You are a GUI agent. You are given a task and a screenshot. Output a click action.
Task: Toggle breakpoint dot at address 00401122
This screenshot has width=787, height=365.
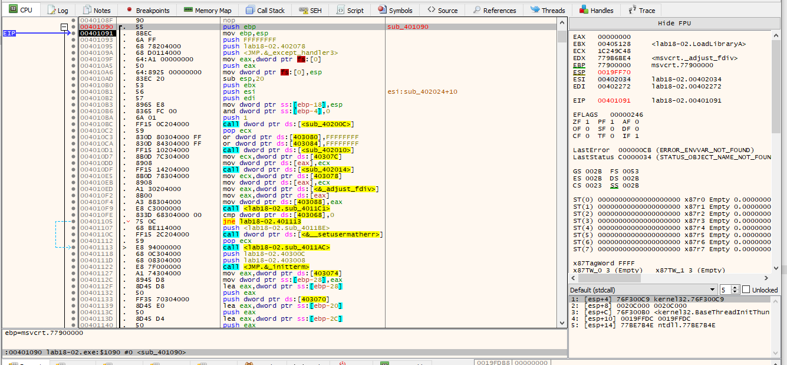[x=74, y=267]
